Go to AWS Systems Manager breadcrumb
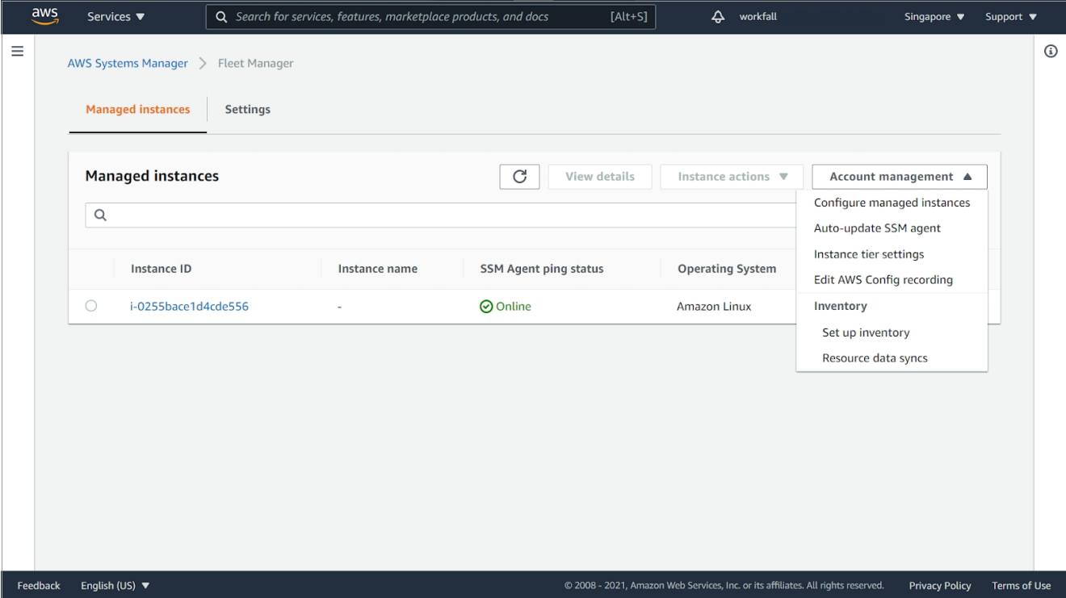1066x598 pixels. pos(128,64)
